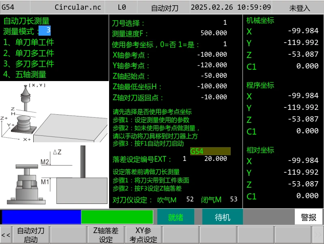This screenshot has width=324, height=244.
Task: Go back with the << softkey
Action: [x=6, y=235]
